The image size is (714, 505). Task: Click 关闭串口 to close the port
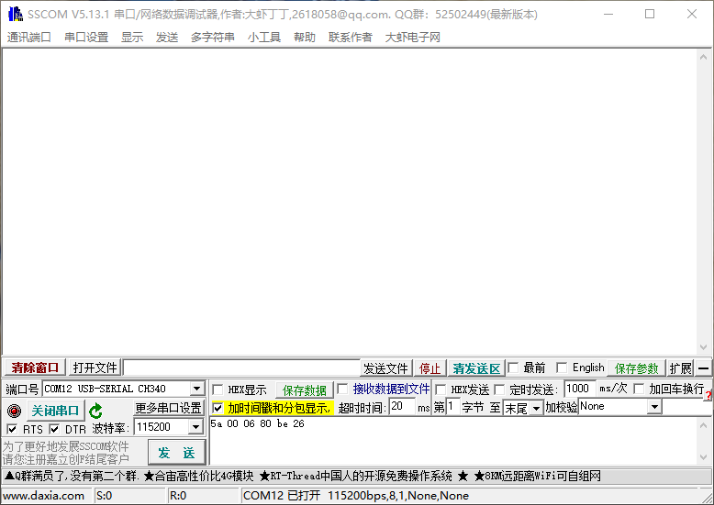click(x=56, y=411)
